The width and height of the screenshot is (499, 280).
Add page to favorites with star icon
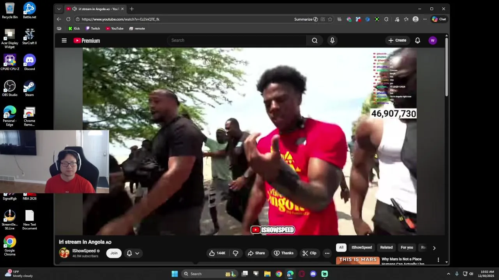[330, 19]
